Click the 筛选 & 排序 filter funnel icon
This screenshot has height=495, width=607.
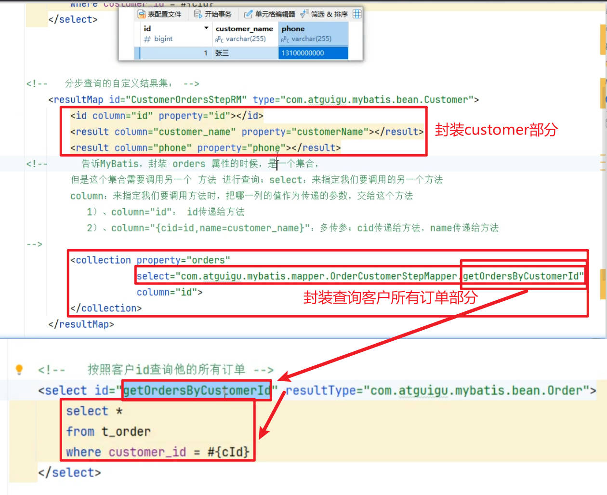click(304, 14)
